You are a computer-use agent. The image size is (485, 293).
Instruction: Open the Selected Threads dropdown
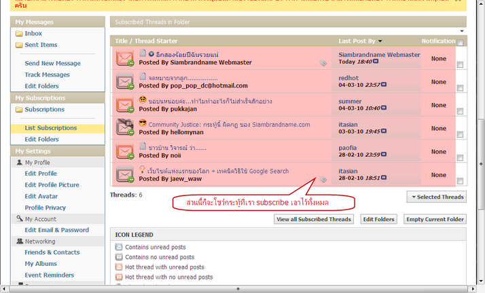436,197
